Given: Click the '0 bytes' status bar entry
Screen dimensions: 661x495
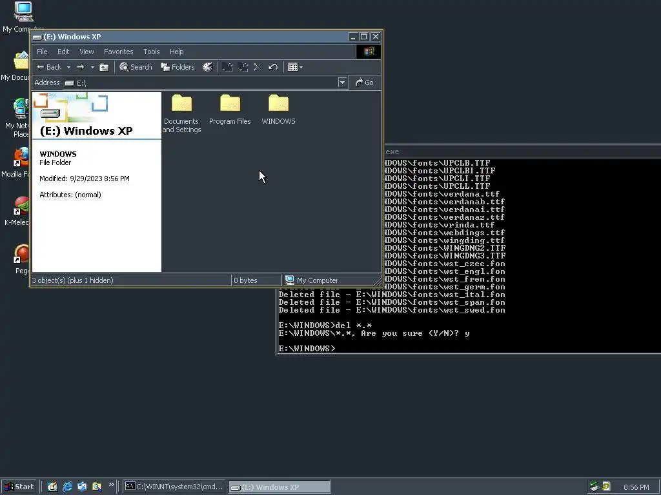Looking at the screenshot, I should coord(245,280).
